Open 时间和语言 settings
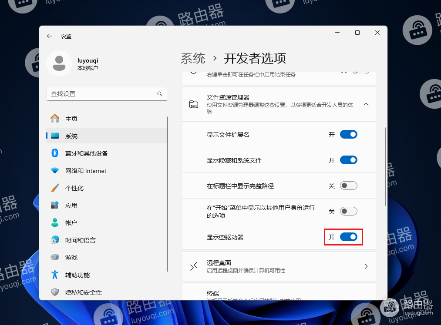Viewport: 441px width, 325px height. 107,240
